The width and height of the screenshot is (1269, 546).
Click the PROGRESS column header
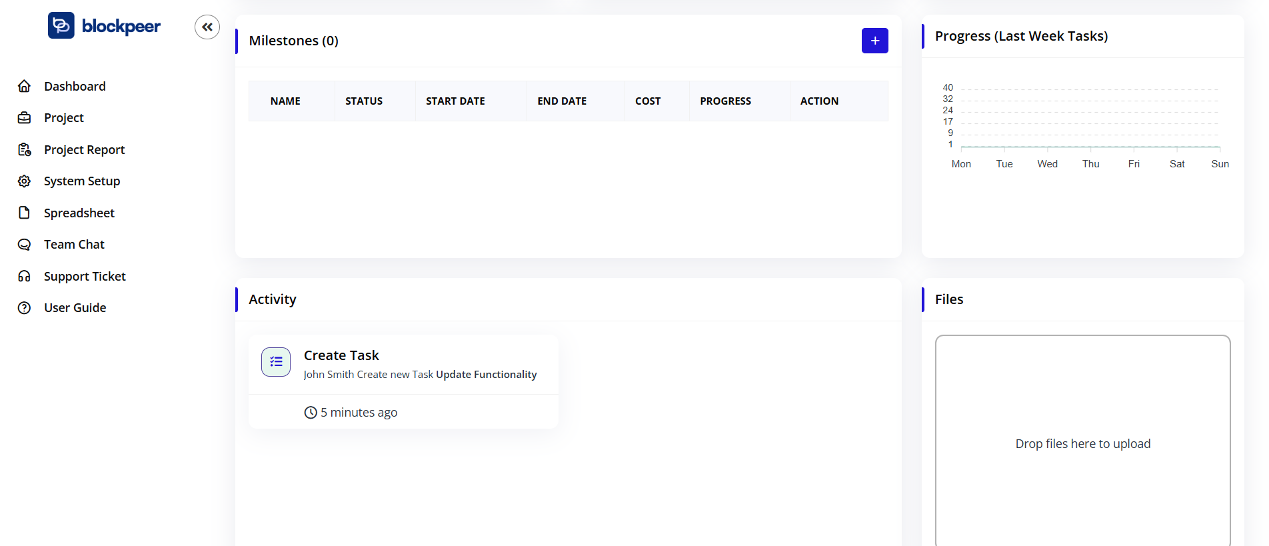pyautogui.click(x=725, y=101)
